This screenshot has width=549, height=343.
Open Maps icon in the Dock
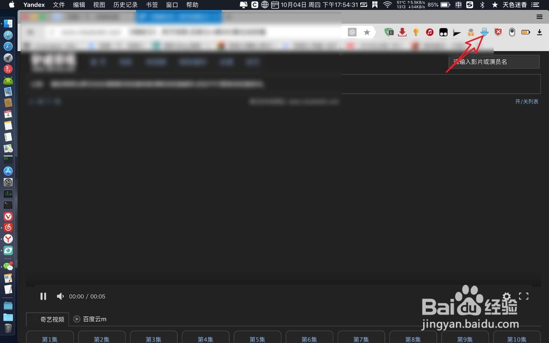click(x=8, y=148)
